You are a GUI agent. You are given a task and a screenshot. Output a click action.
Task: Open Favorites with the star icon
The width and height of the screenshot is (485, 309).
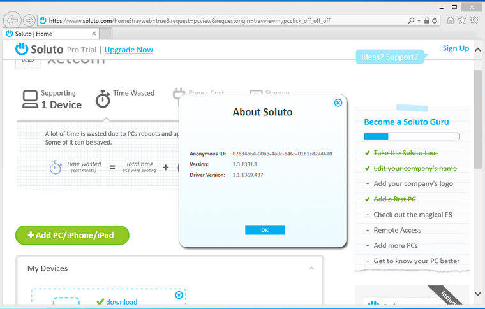(462, 20)
